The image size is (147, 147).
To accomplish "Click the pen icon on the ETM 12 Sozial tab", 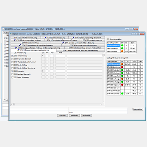I will (63, 43).
